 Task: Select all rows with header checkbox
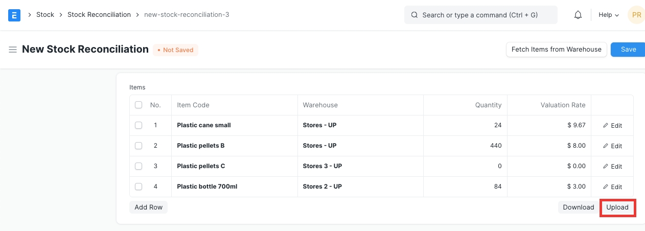139,105
